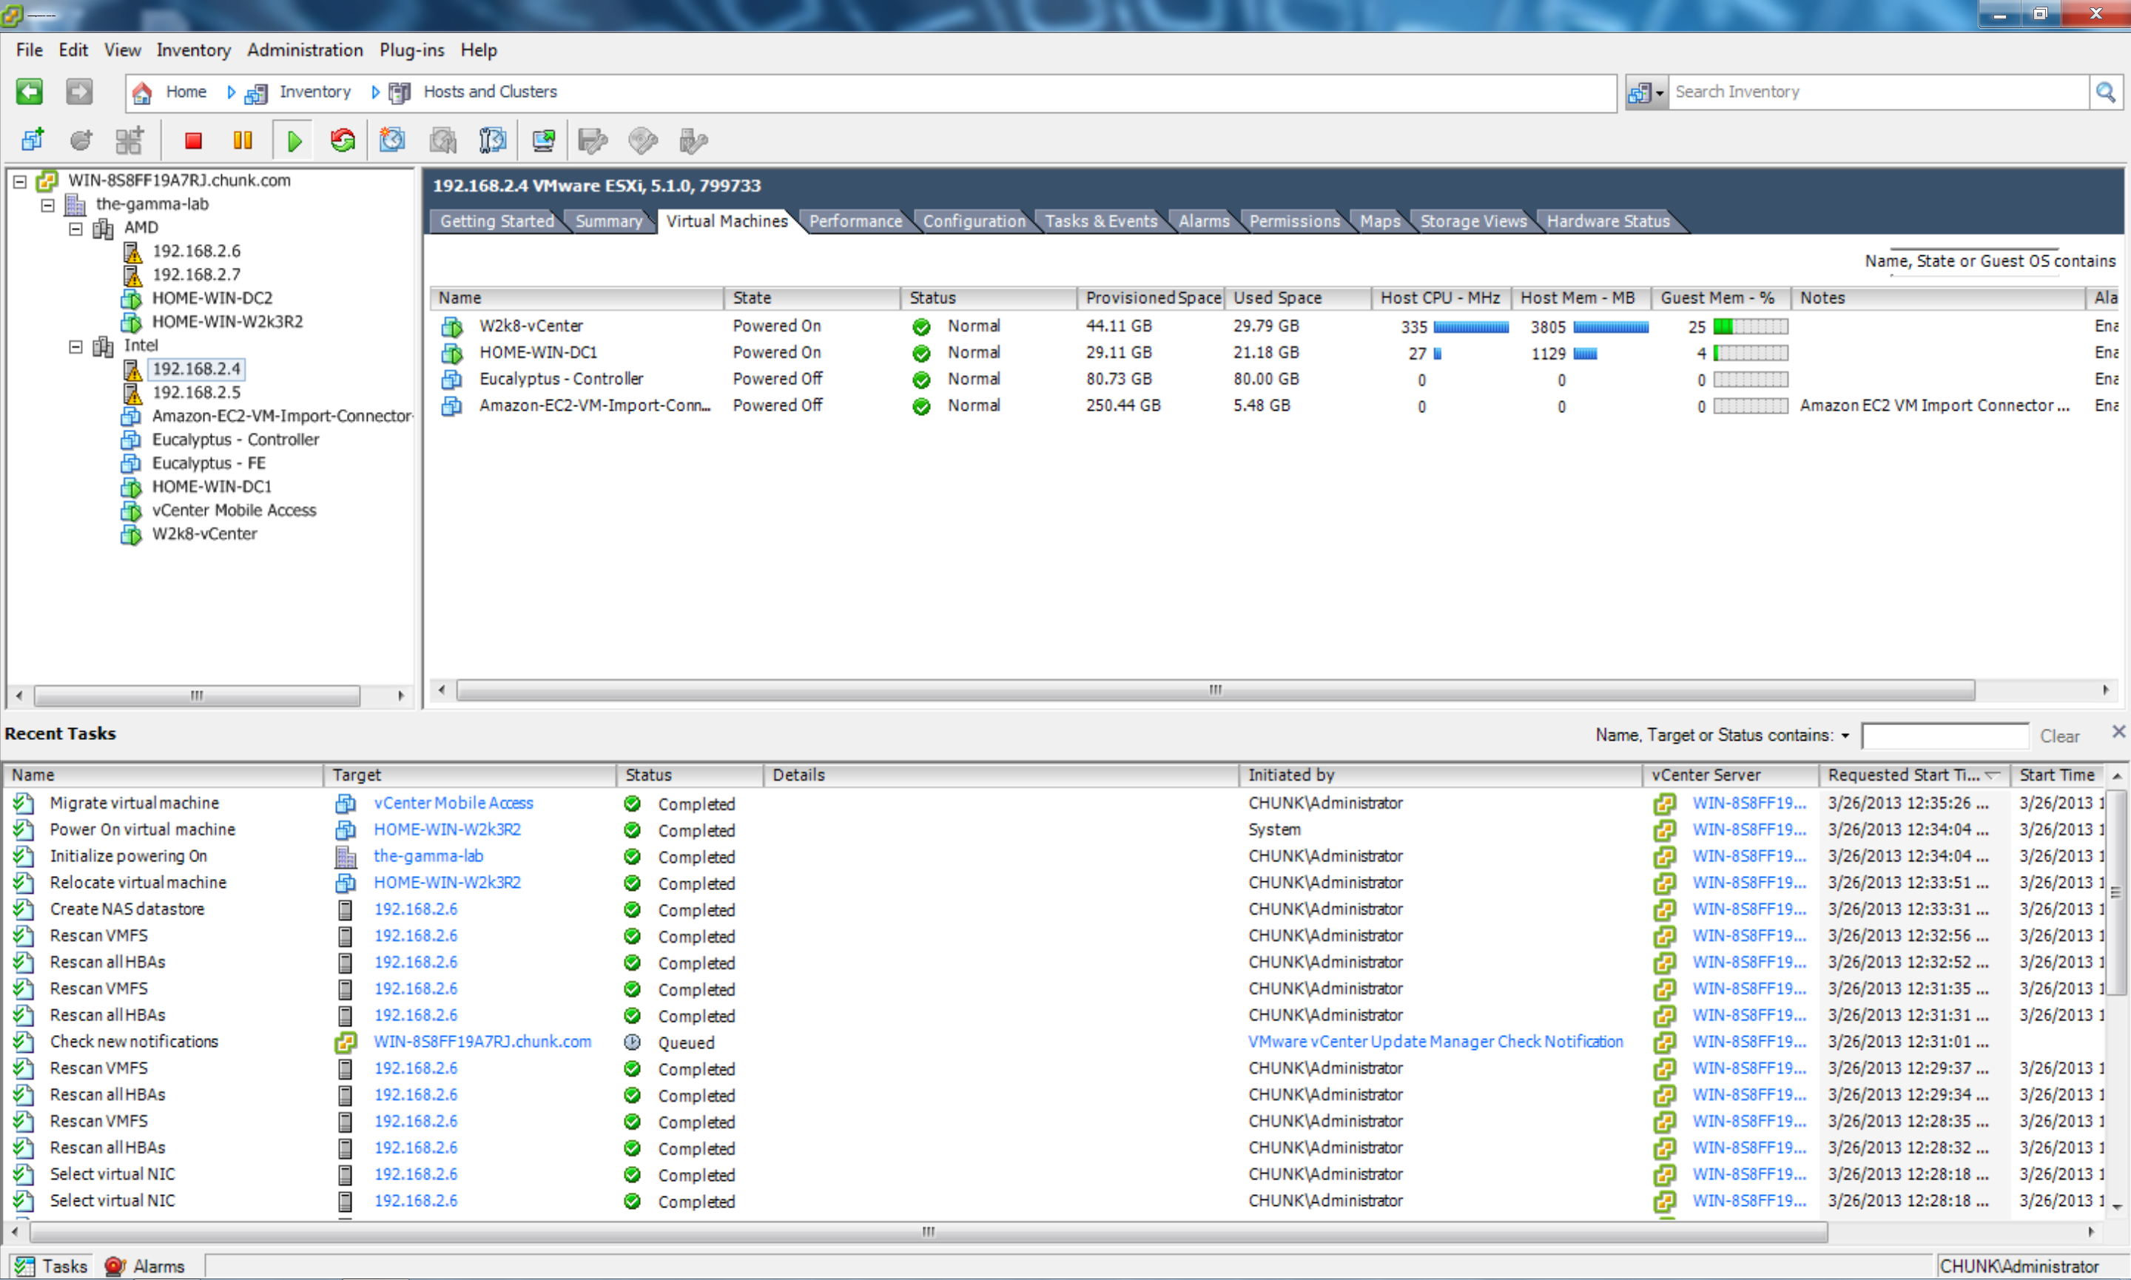Collapse the AMD cluster tree node
The image size is (2131, 1280).
coord(76,229)
